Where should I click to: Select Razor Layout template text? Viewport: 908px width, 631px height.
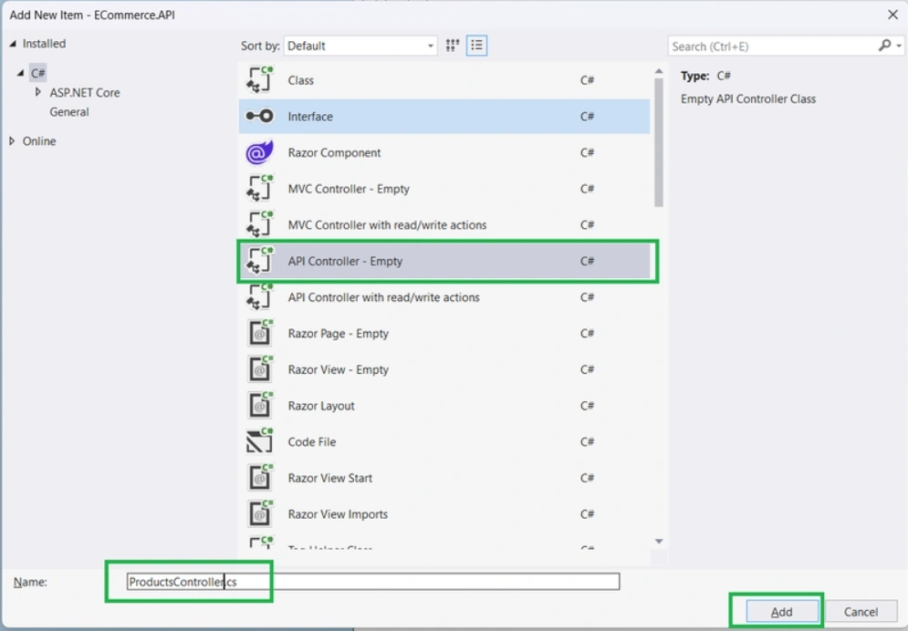pyautogui.click(x=321, y=406)
